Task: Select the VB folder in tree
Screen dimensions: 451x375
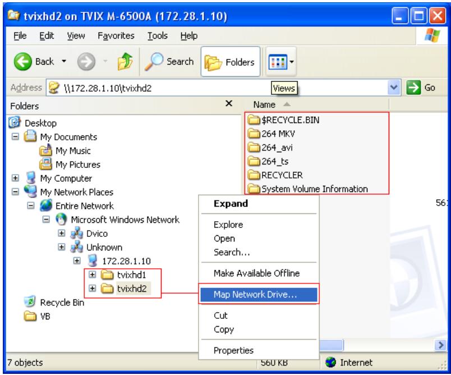Action: point(37,316)
